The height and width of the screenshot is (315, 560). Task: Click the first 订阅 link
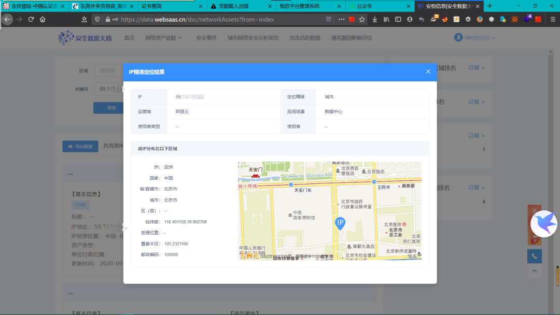(x=476, y=68)
